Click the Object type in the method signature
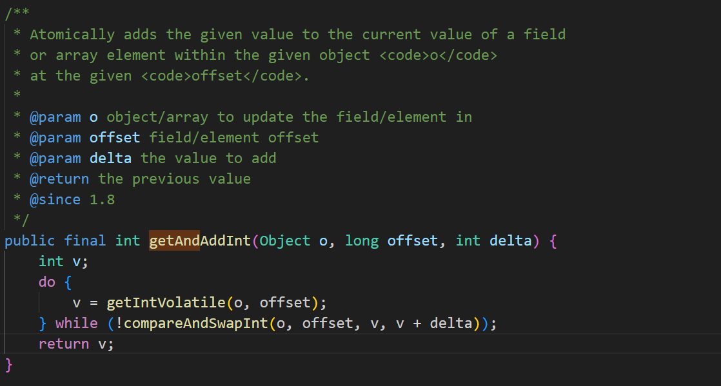The width and height of the screenshot is (721, 386). 285,241
